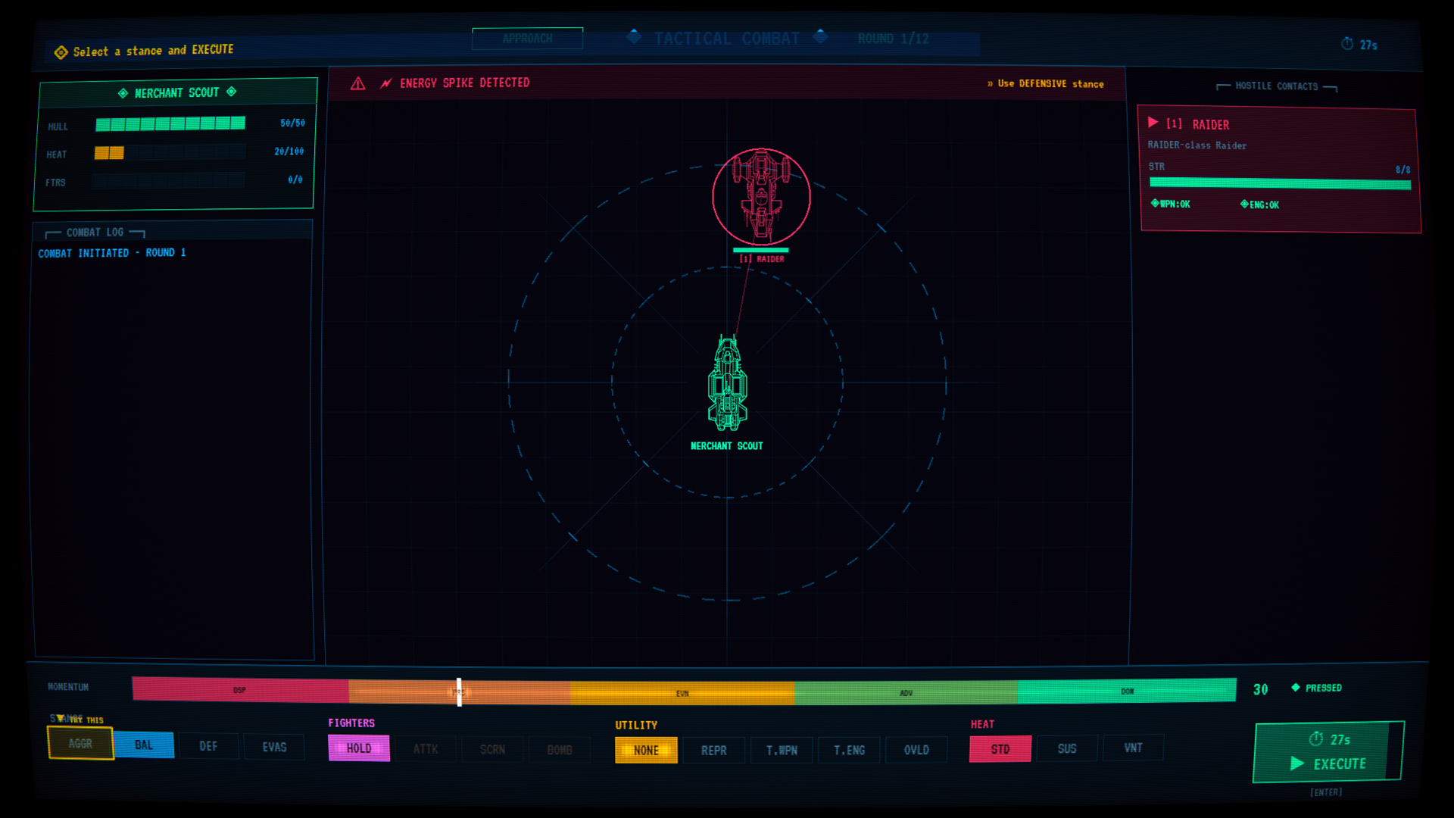Pick the EVAS stance option
The width and height of the screenshot is (1454, 818).
(x=274, y=747)
